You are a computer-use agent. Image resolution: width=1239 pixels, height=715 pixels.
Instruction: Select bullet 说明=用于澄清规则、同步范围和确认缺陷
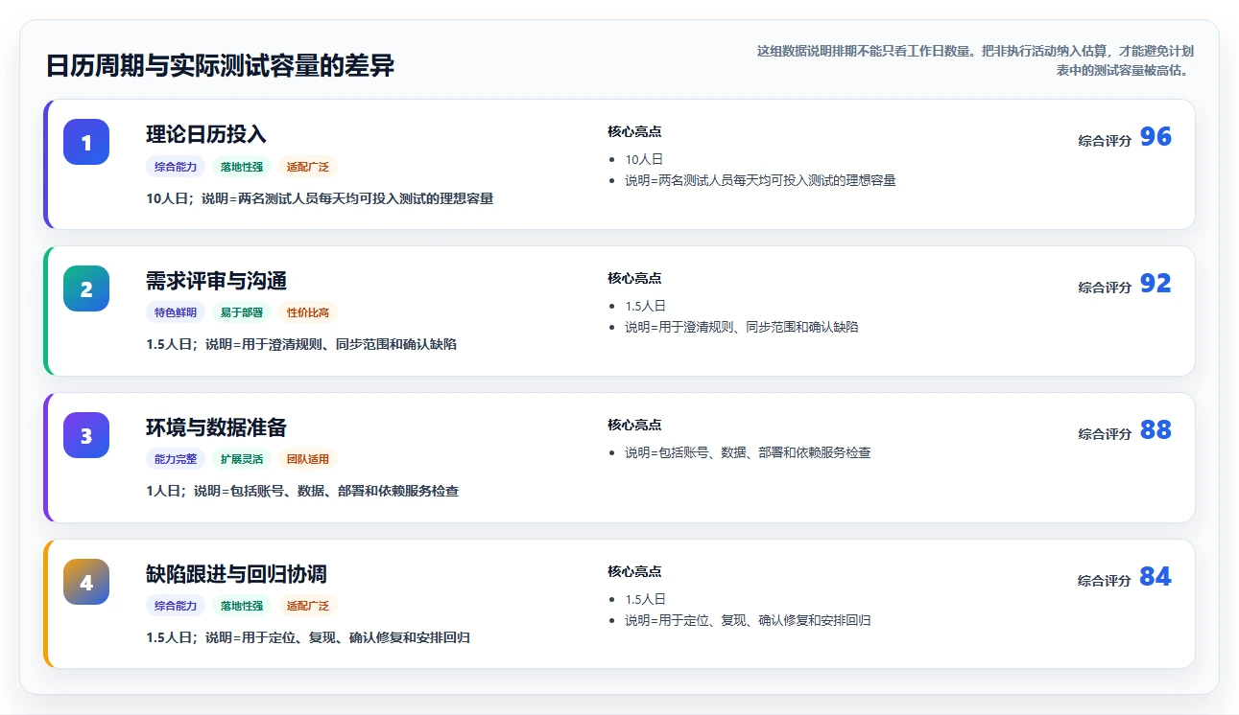tap(742, 327)
